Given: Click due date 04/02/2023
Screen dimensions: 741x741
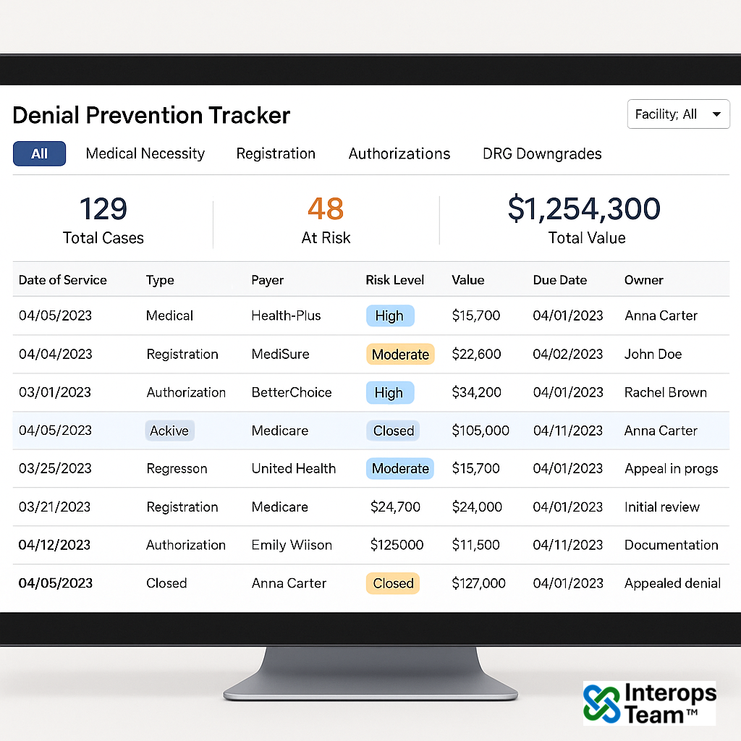Looking at the screenshot, I should click(x=568, y=354).
